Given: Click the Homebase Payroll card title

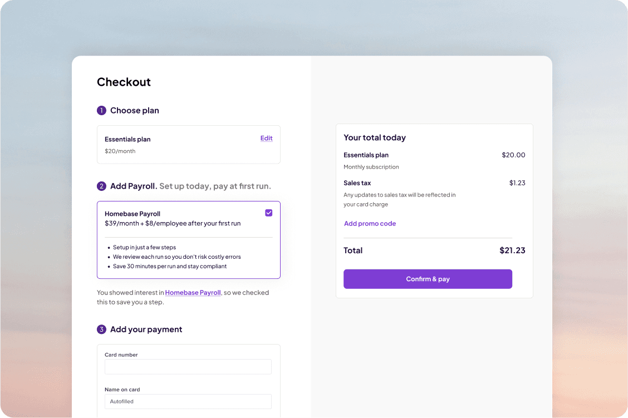Looking at the screenshot, I should coord(132,214).
